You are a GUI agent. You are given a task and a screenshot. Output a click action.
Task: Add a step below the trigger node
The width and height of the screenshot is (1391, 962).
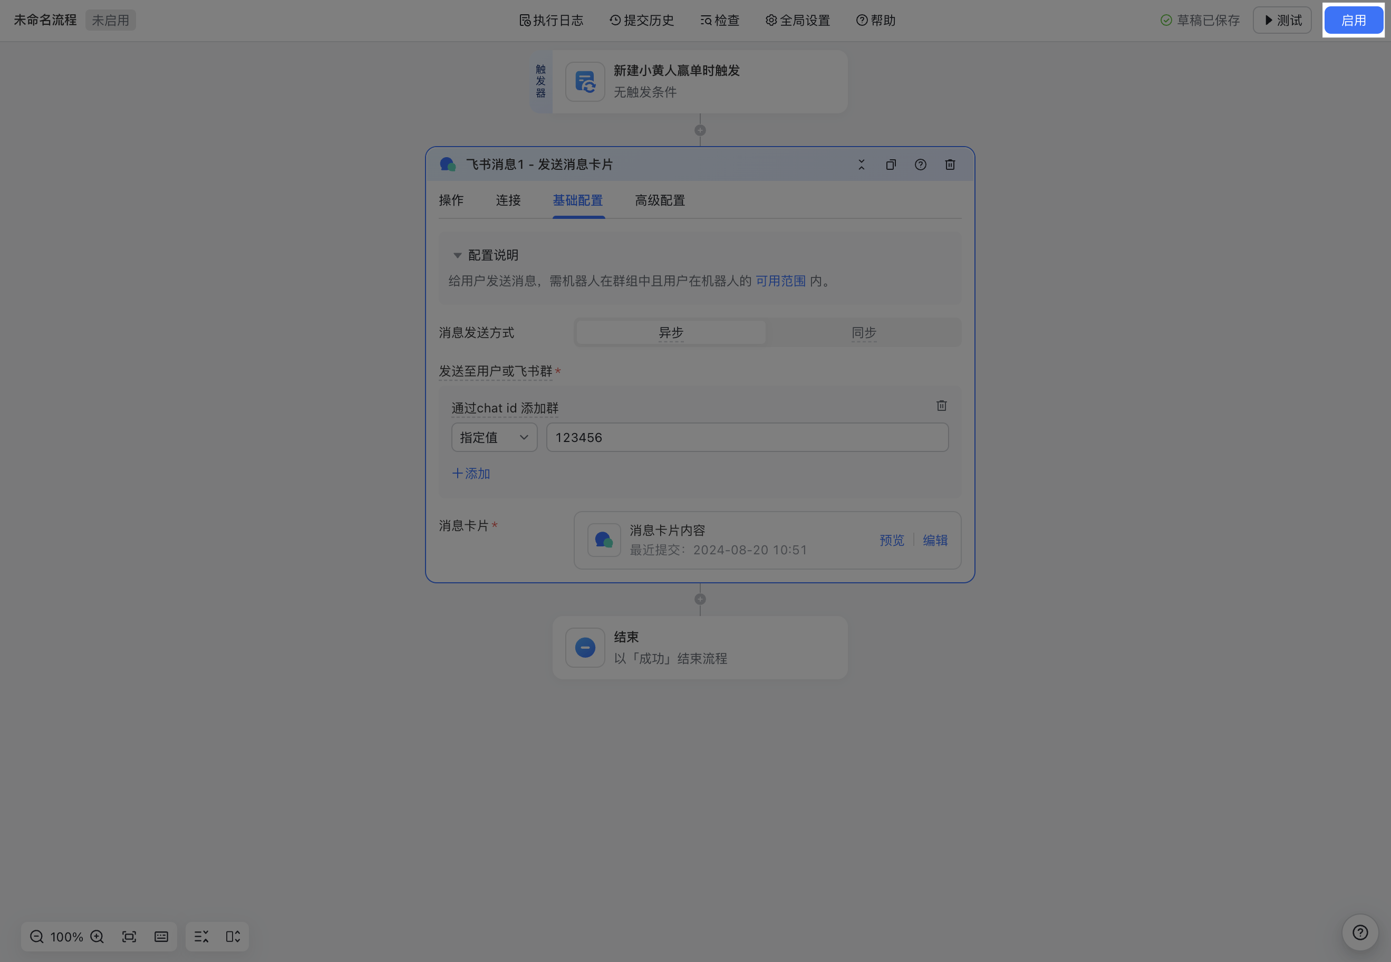click(700, 130)
